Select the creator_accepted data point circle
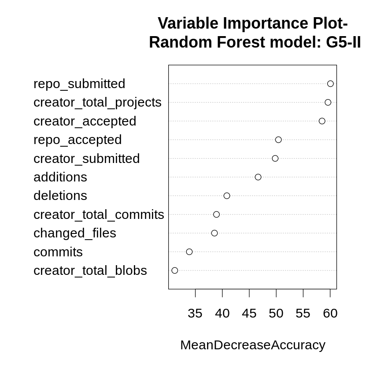The image size is (370, 370). pyautogui.click(x=322, y=121)
